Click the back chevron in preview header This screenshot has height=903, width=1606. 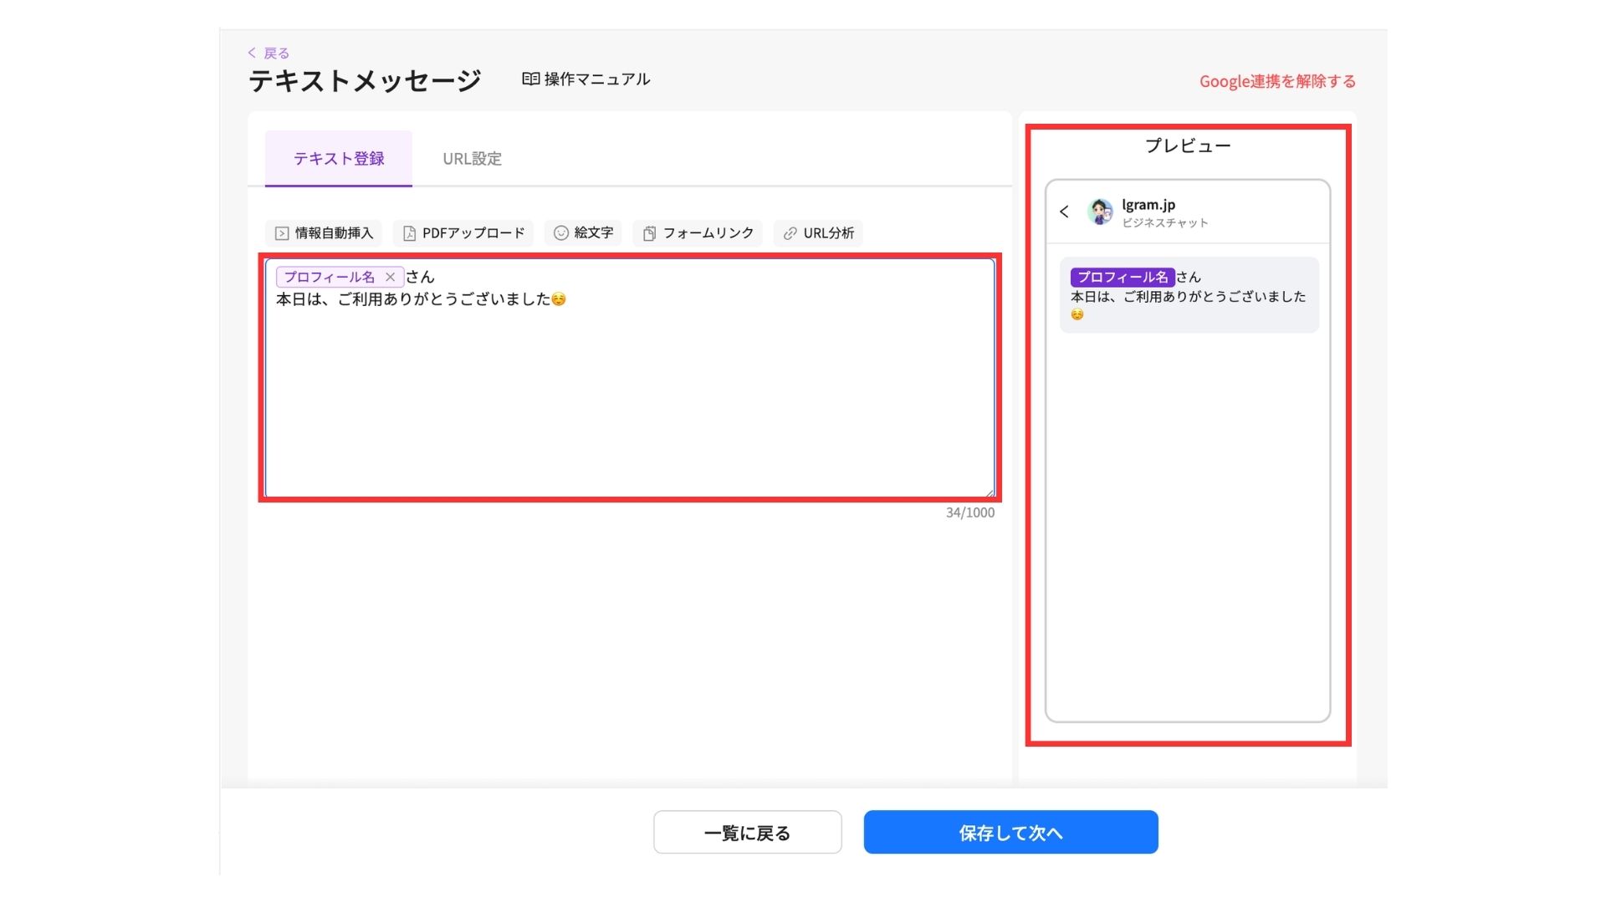click(x=1064, y=212)
